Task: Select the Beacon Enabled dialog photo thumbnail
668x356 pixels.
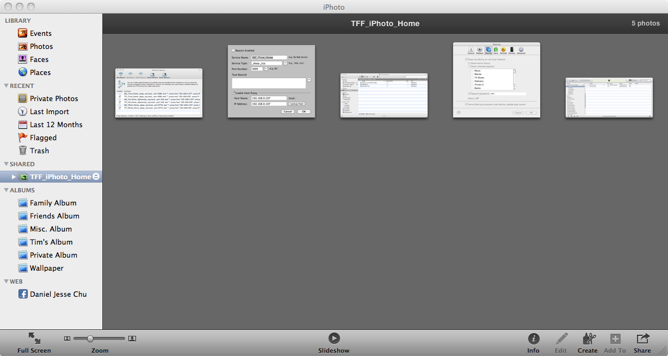Action: [x=271, y=81]
